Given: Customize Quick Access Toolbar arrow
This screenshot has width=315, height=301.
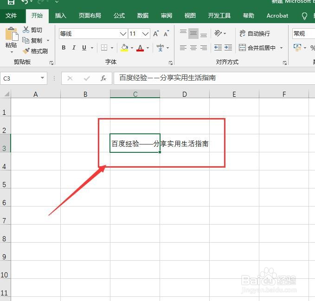Looking at the screenshot, I should (57, 2).
